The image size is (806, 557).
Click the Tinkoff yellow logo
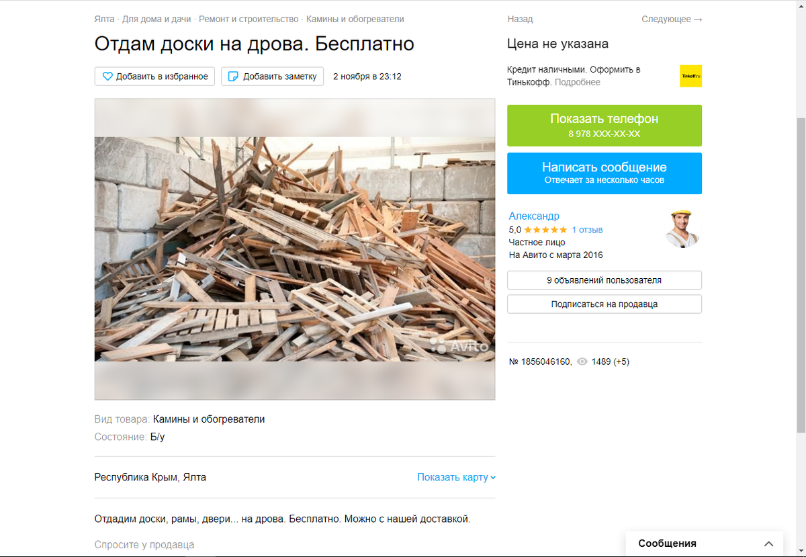point(690,76)
